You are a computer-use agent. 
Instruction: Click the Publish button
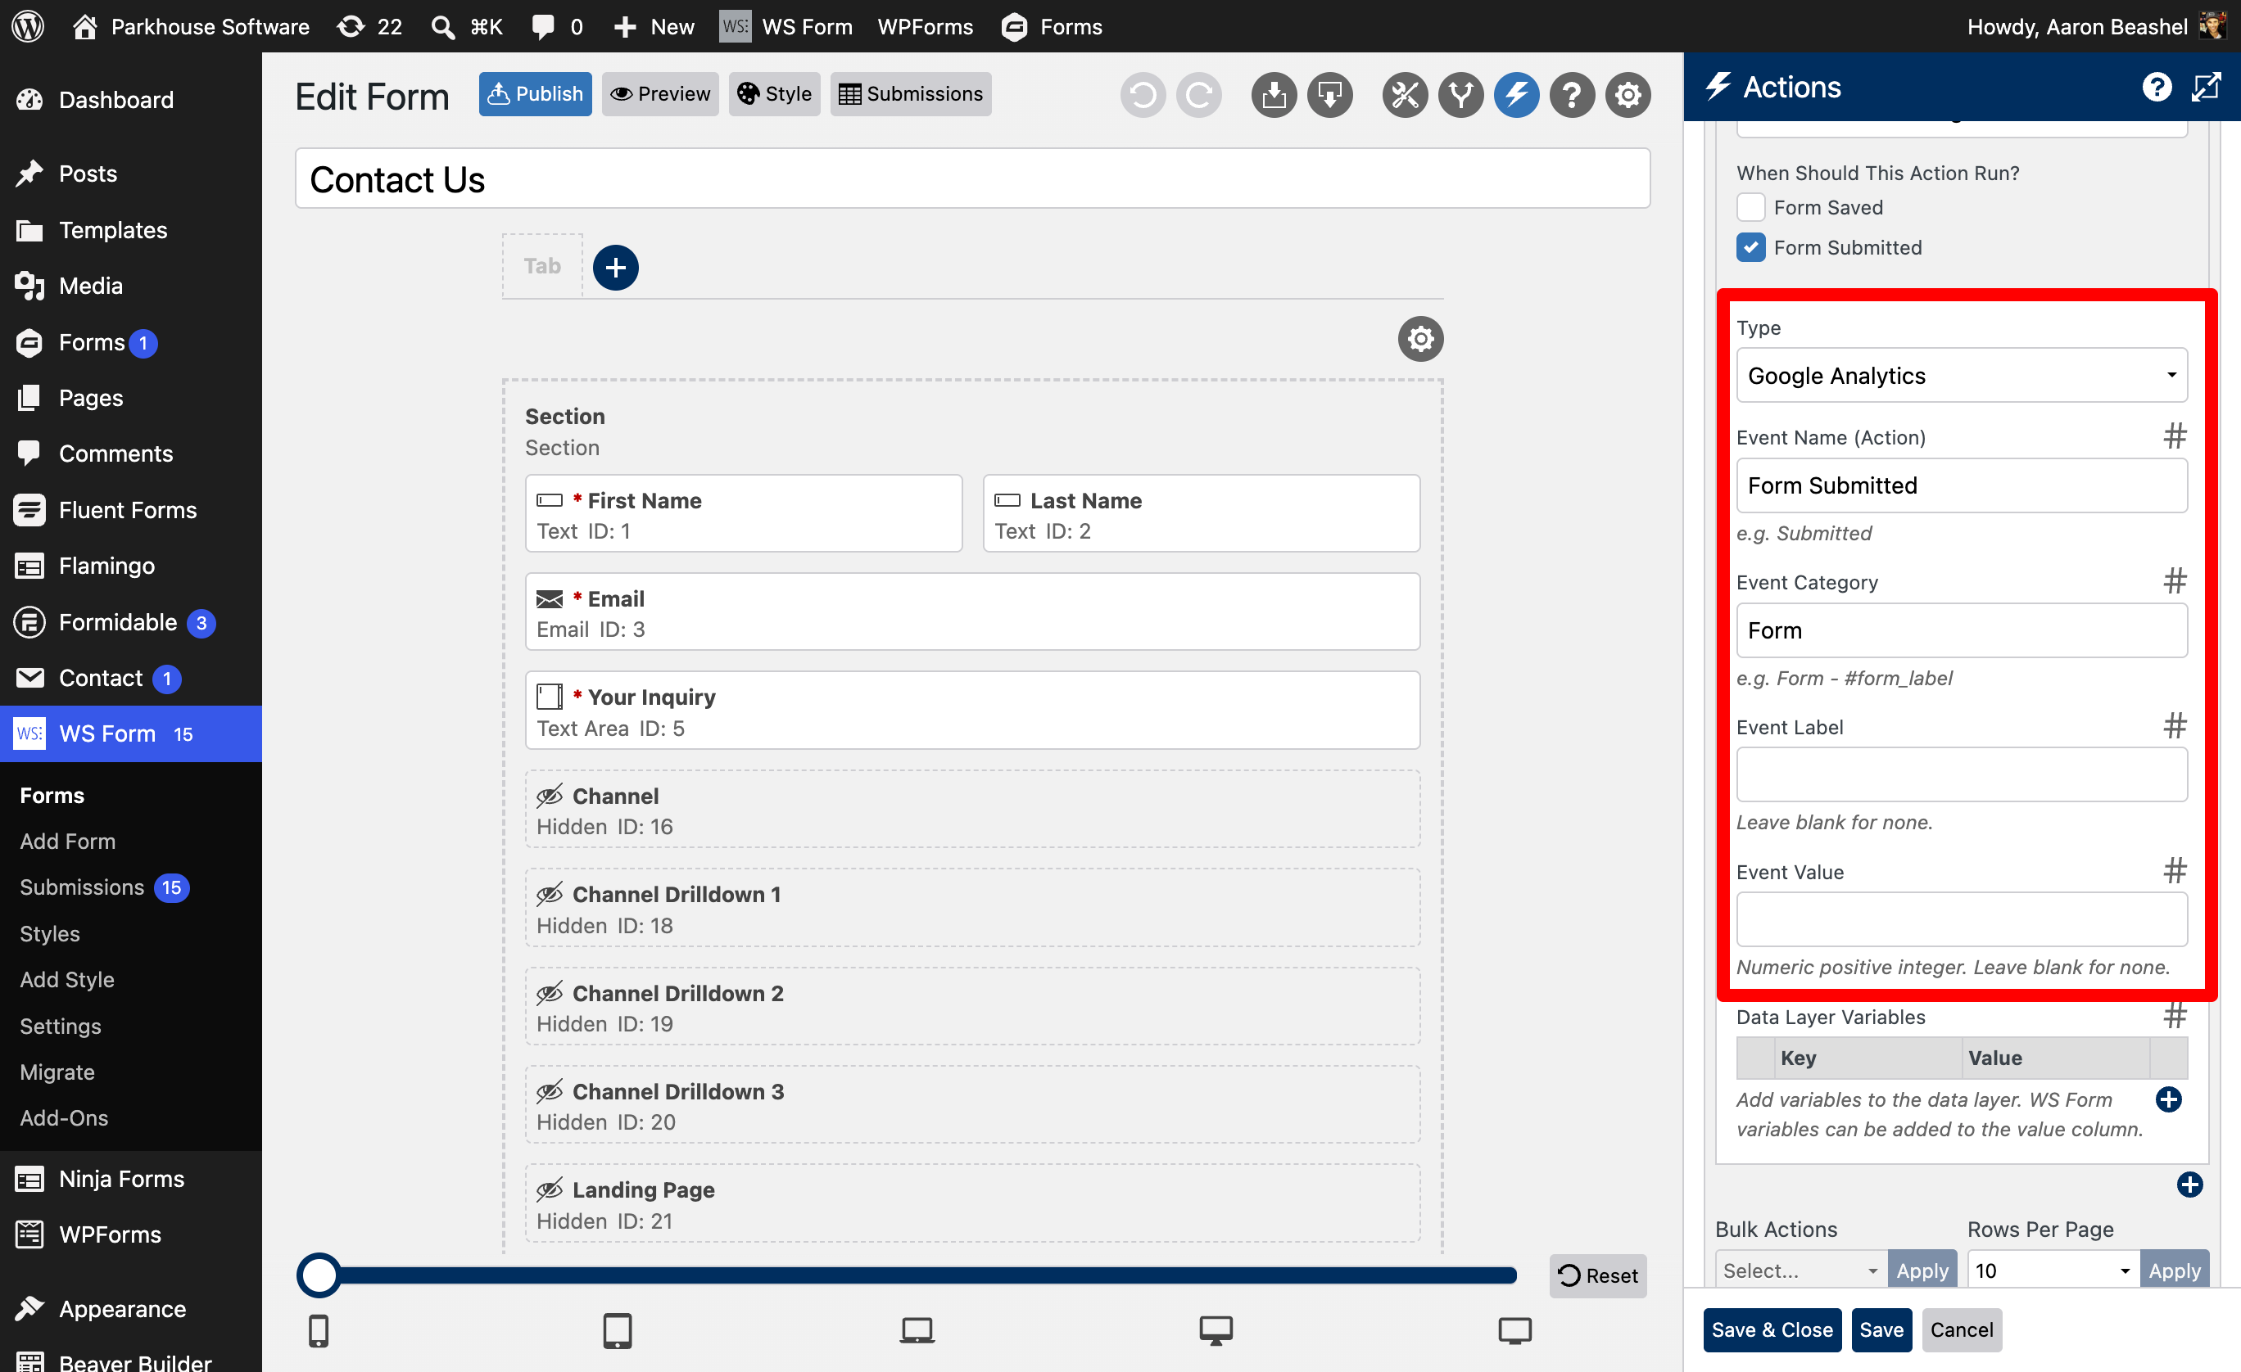click(x=535, y=93)
